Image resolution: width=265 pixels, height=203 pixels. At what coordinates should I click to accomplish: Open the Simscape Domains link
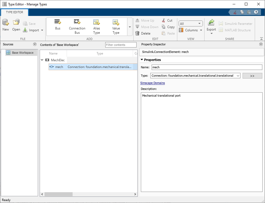pos(152,83)
